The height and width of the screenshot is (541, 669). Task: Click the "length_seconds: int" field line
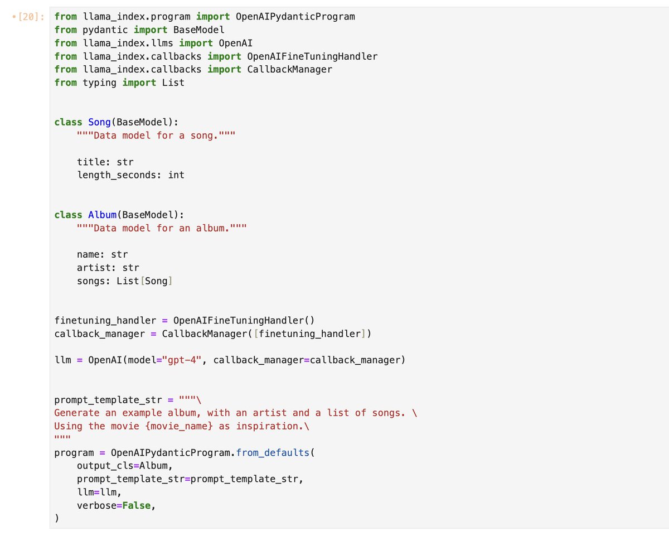(130, 175)
